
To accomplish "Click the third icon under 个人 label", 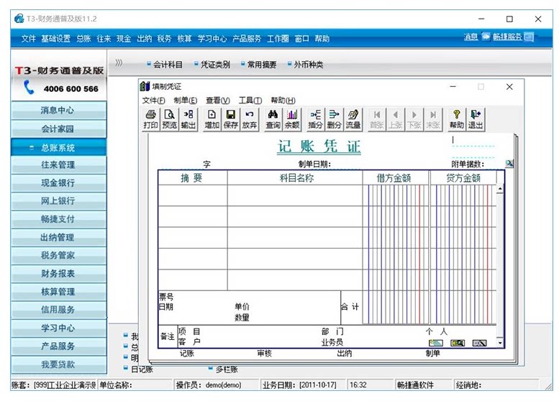I will click(x=479, y=343).
